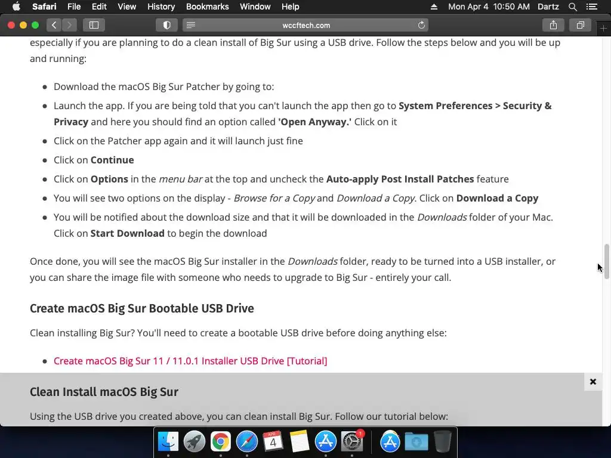Image resolution: width=611 pixels, height=458 pixels.
Task: Click the bold 'Start Download' text
Action: (x=128, y=233)
